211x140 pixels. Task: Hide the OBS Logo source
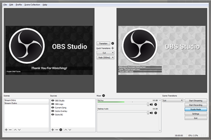coord(53,104)
